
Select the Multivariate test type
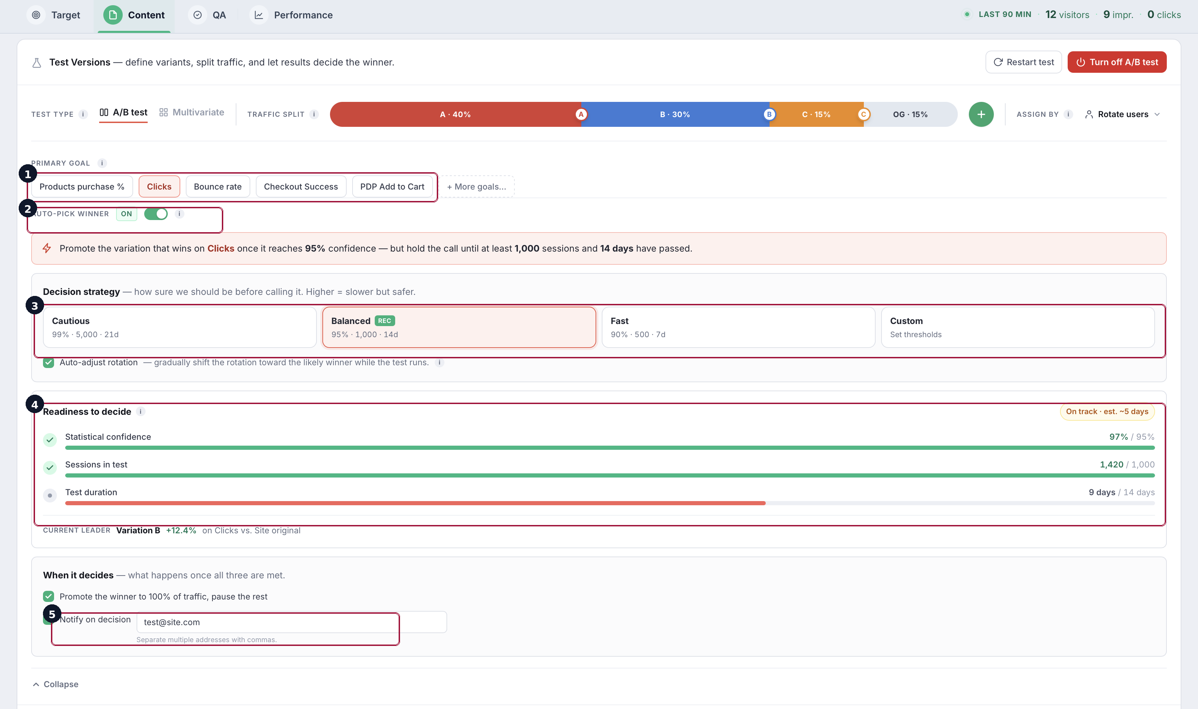[192, 112]
